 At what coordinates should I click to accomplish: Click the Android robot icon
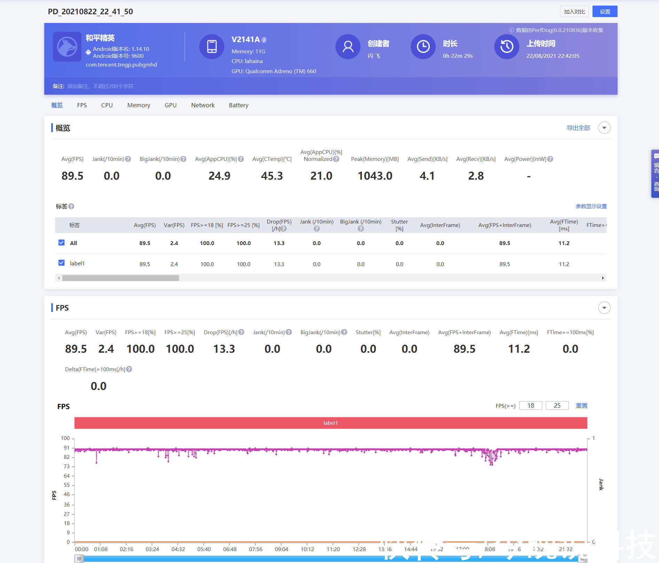click(88, 52)
